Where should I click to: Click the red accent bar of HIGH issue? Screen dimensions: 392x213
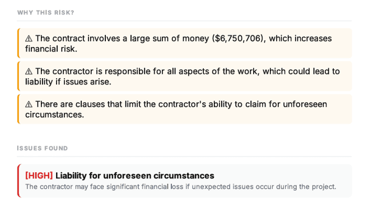(x=18, y=181)
